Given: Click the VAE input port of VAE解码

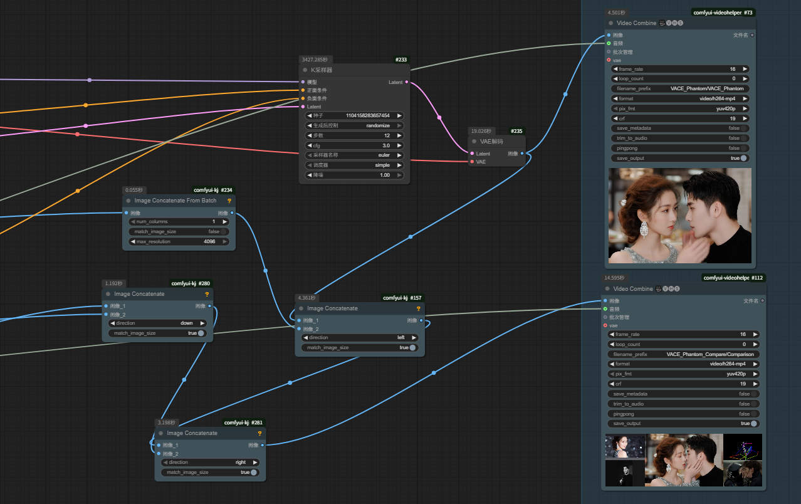Looking at the screenshot, I should point(472,162).
